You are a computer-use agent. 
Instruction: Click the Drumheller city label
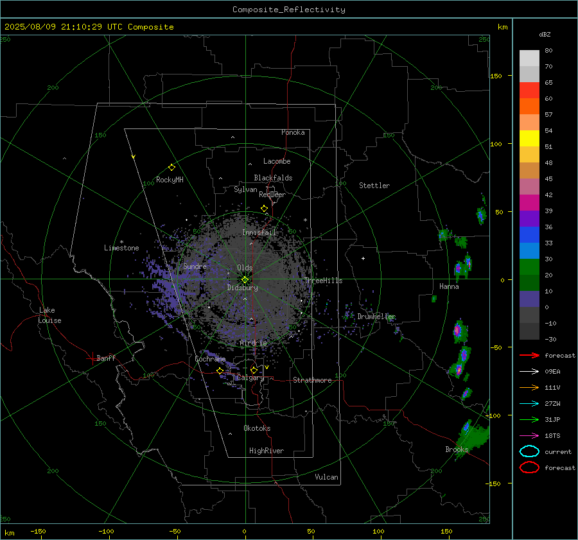point(376,317)
